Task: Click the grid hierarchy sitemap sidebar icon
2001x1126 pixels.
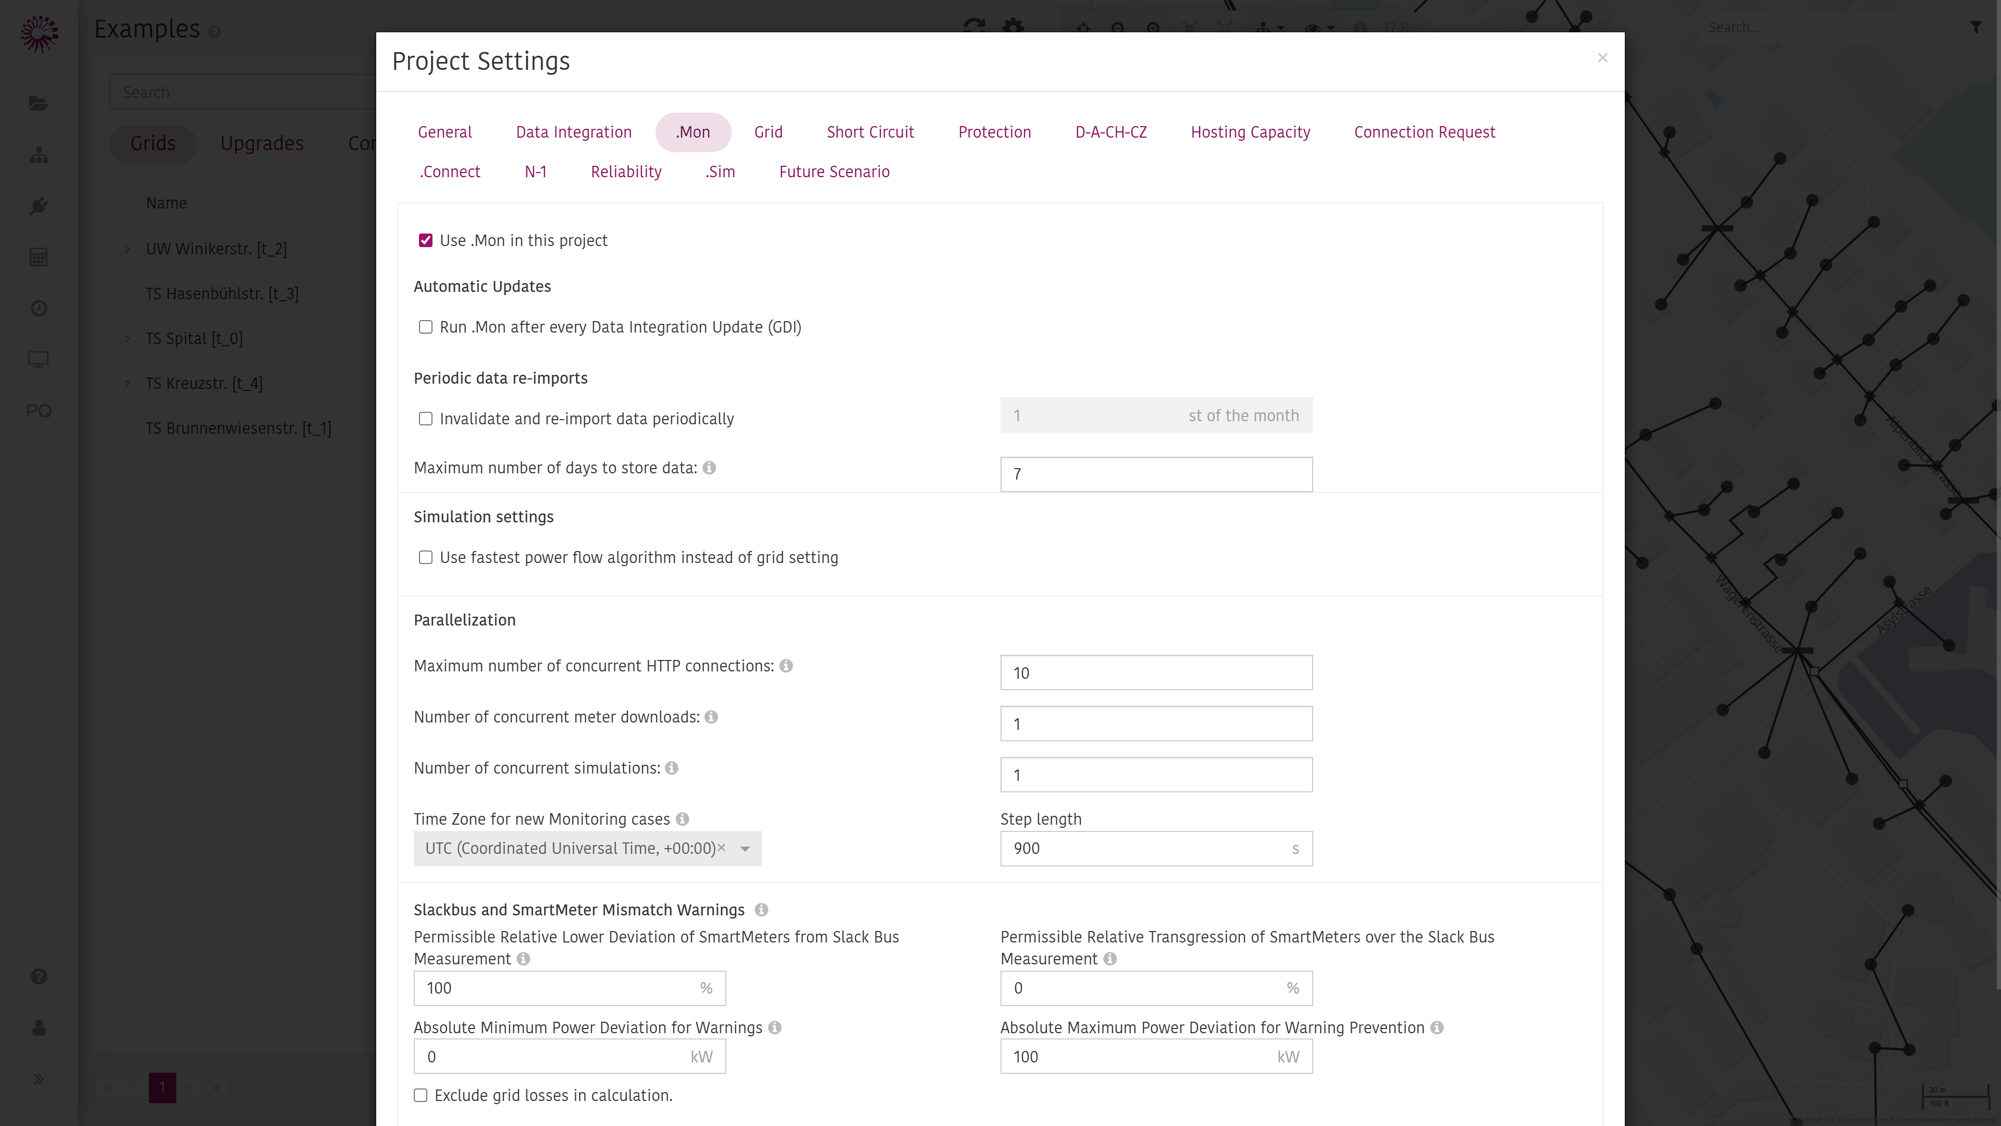Action: point(38,155)
